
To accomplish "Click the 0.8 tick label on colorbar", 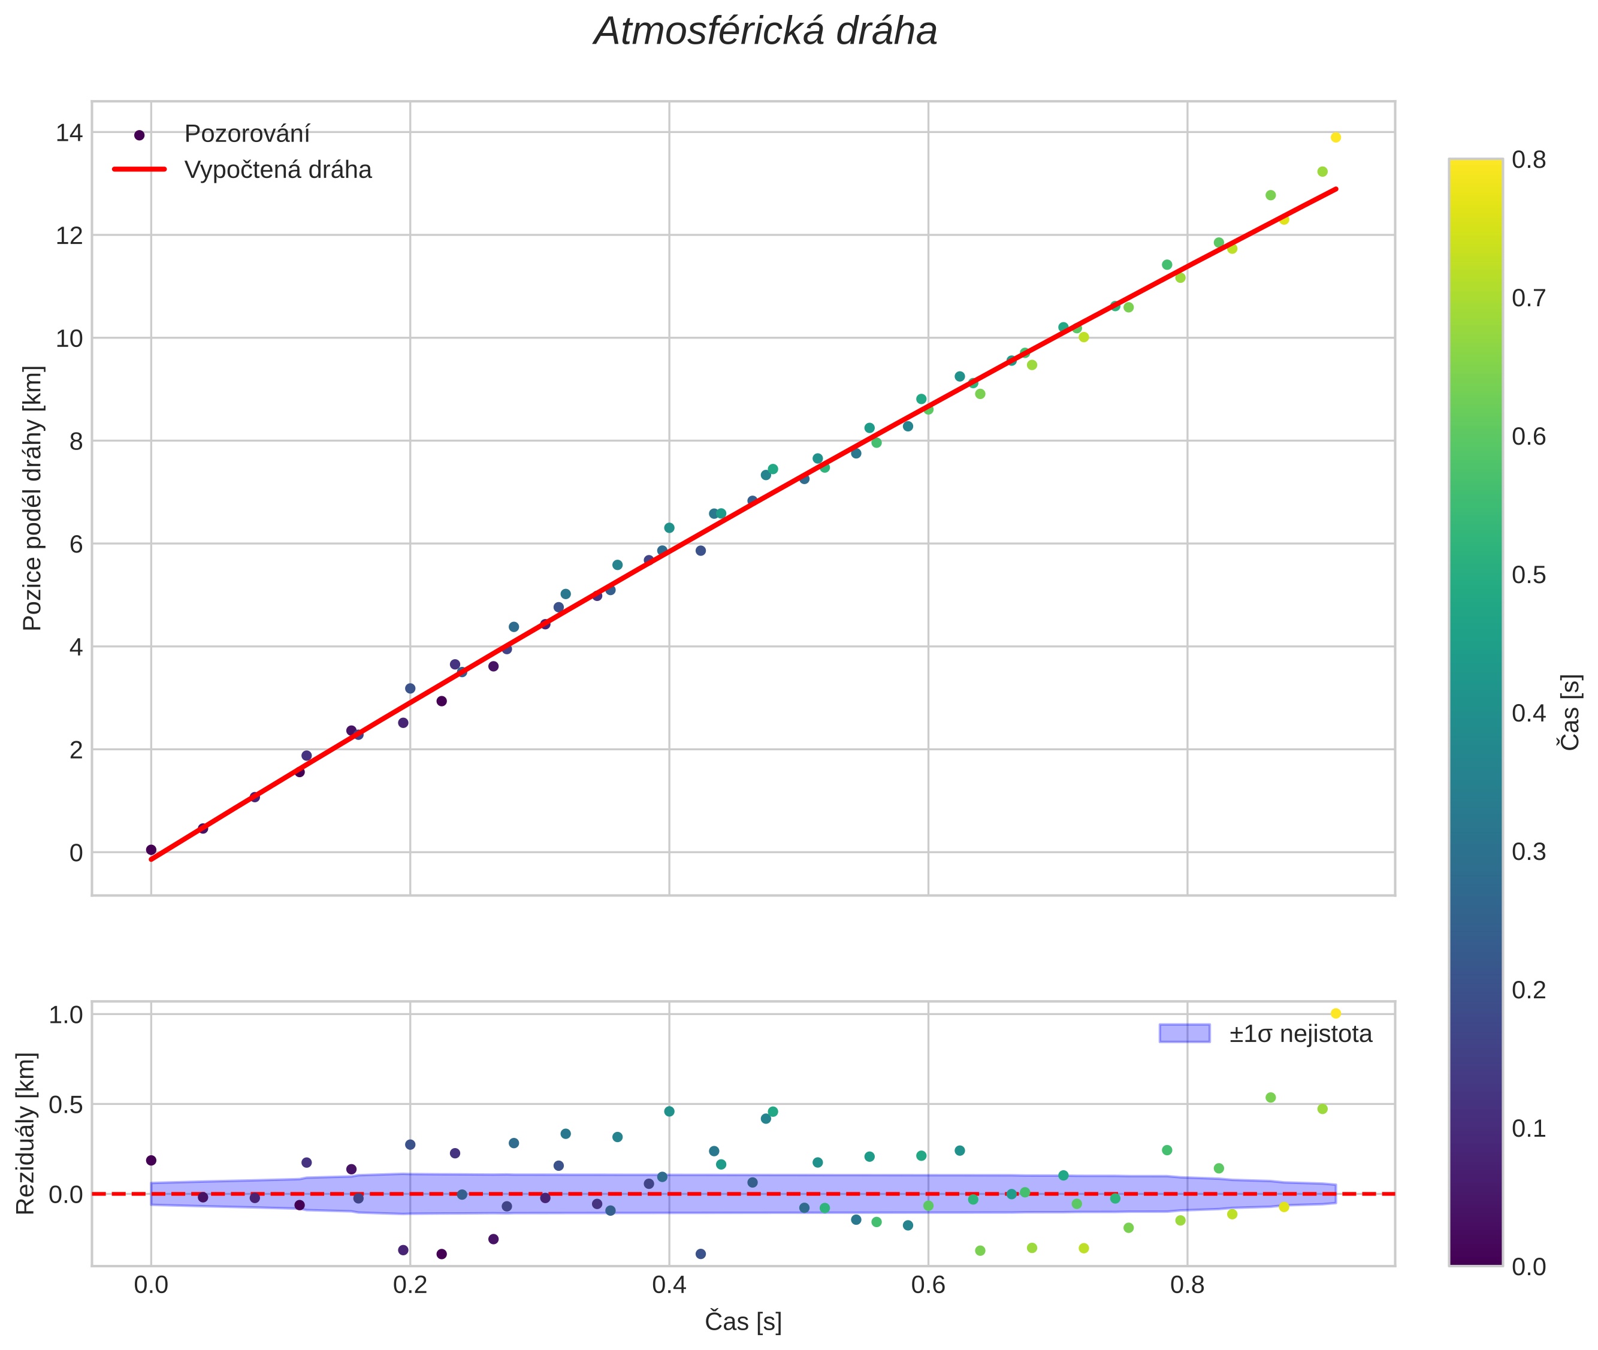I will [1528, 159].
